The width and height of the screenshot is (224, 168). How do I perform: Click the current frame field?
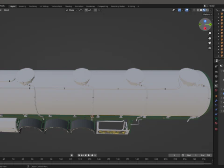[174, 155]
